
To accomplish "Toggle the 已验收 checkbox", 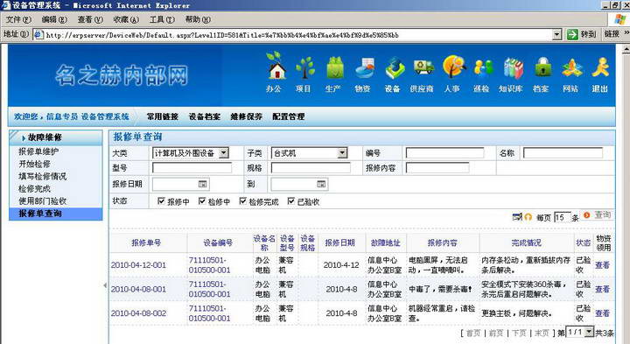I will (291, 201).
